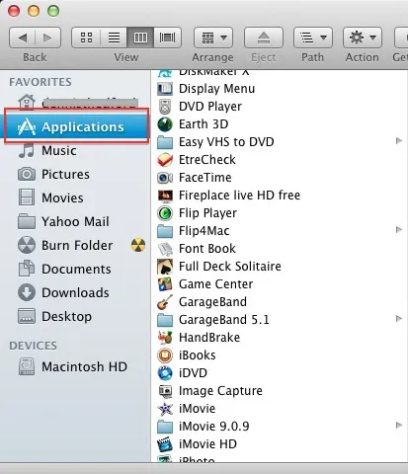Viewport: 408px width, 474px height.
Task: Select the Macintosh HD drive icon
Action: [27, 366]
